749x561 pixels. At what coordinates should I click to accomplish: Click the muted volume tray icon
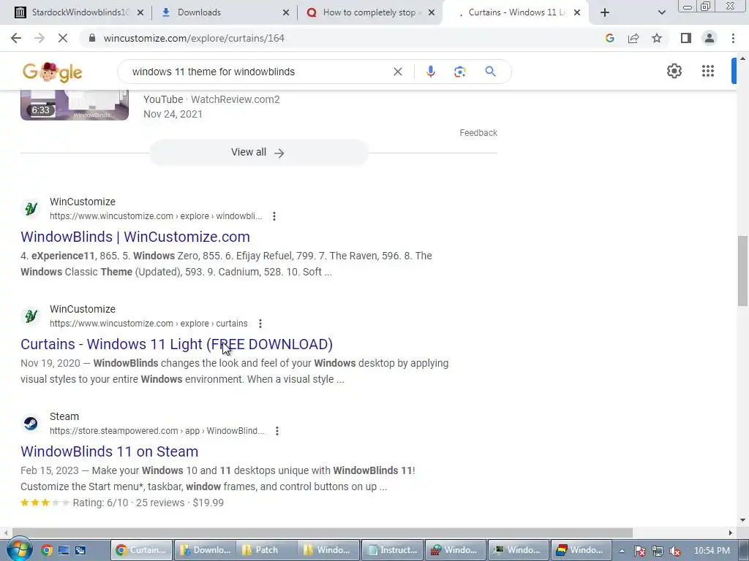pos(675,551)
